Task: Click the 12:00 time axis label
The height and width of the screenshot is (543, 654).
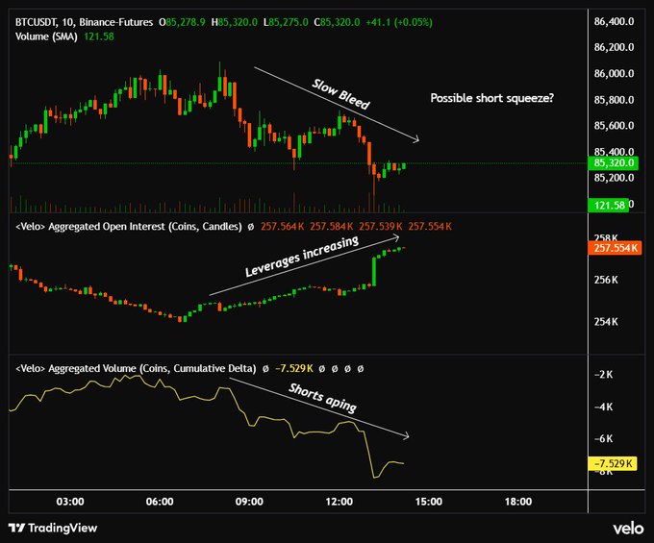Action: coord(340,502)
